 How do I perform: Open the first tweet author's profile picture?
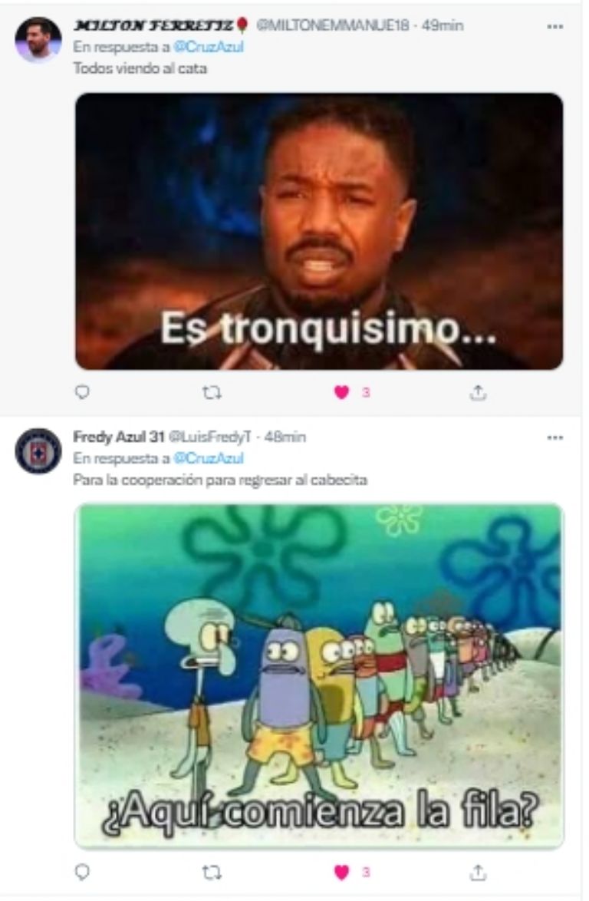(x=38, y=39)
